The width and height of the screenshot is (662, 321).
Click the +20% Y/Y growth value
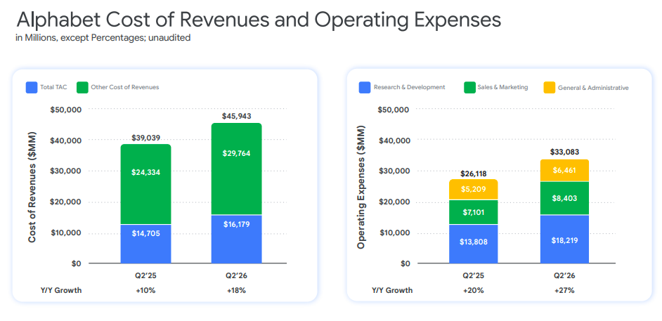tap(473, 290)
